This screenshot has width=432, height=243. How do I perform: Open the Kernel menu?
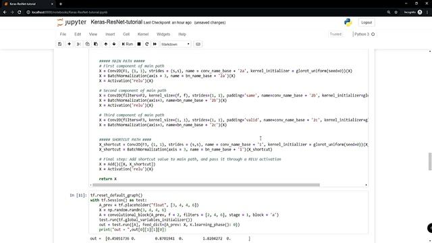click(x=143, y=34)
